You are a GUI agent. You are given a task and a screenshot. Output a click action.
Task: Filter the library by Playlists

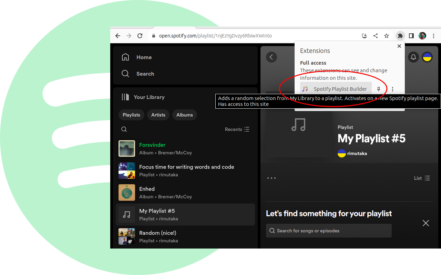pyautogui.click(x=131, y=115)
